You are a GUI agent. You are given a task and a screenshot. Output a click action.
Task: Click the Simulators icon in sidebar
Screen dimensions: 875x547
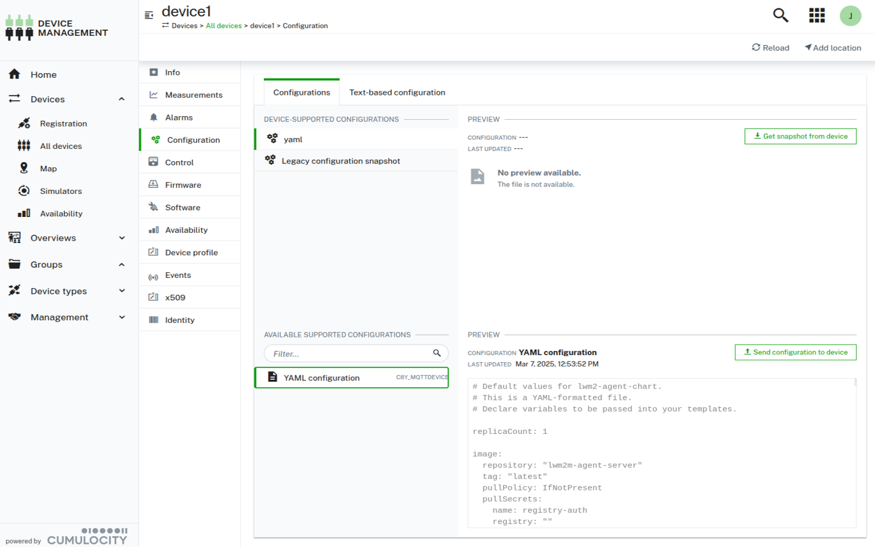[24, 191]
